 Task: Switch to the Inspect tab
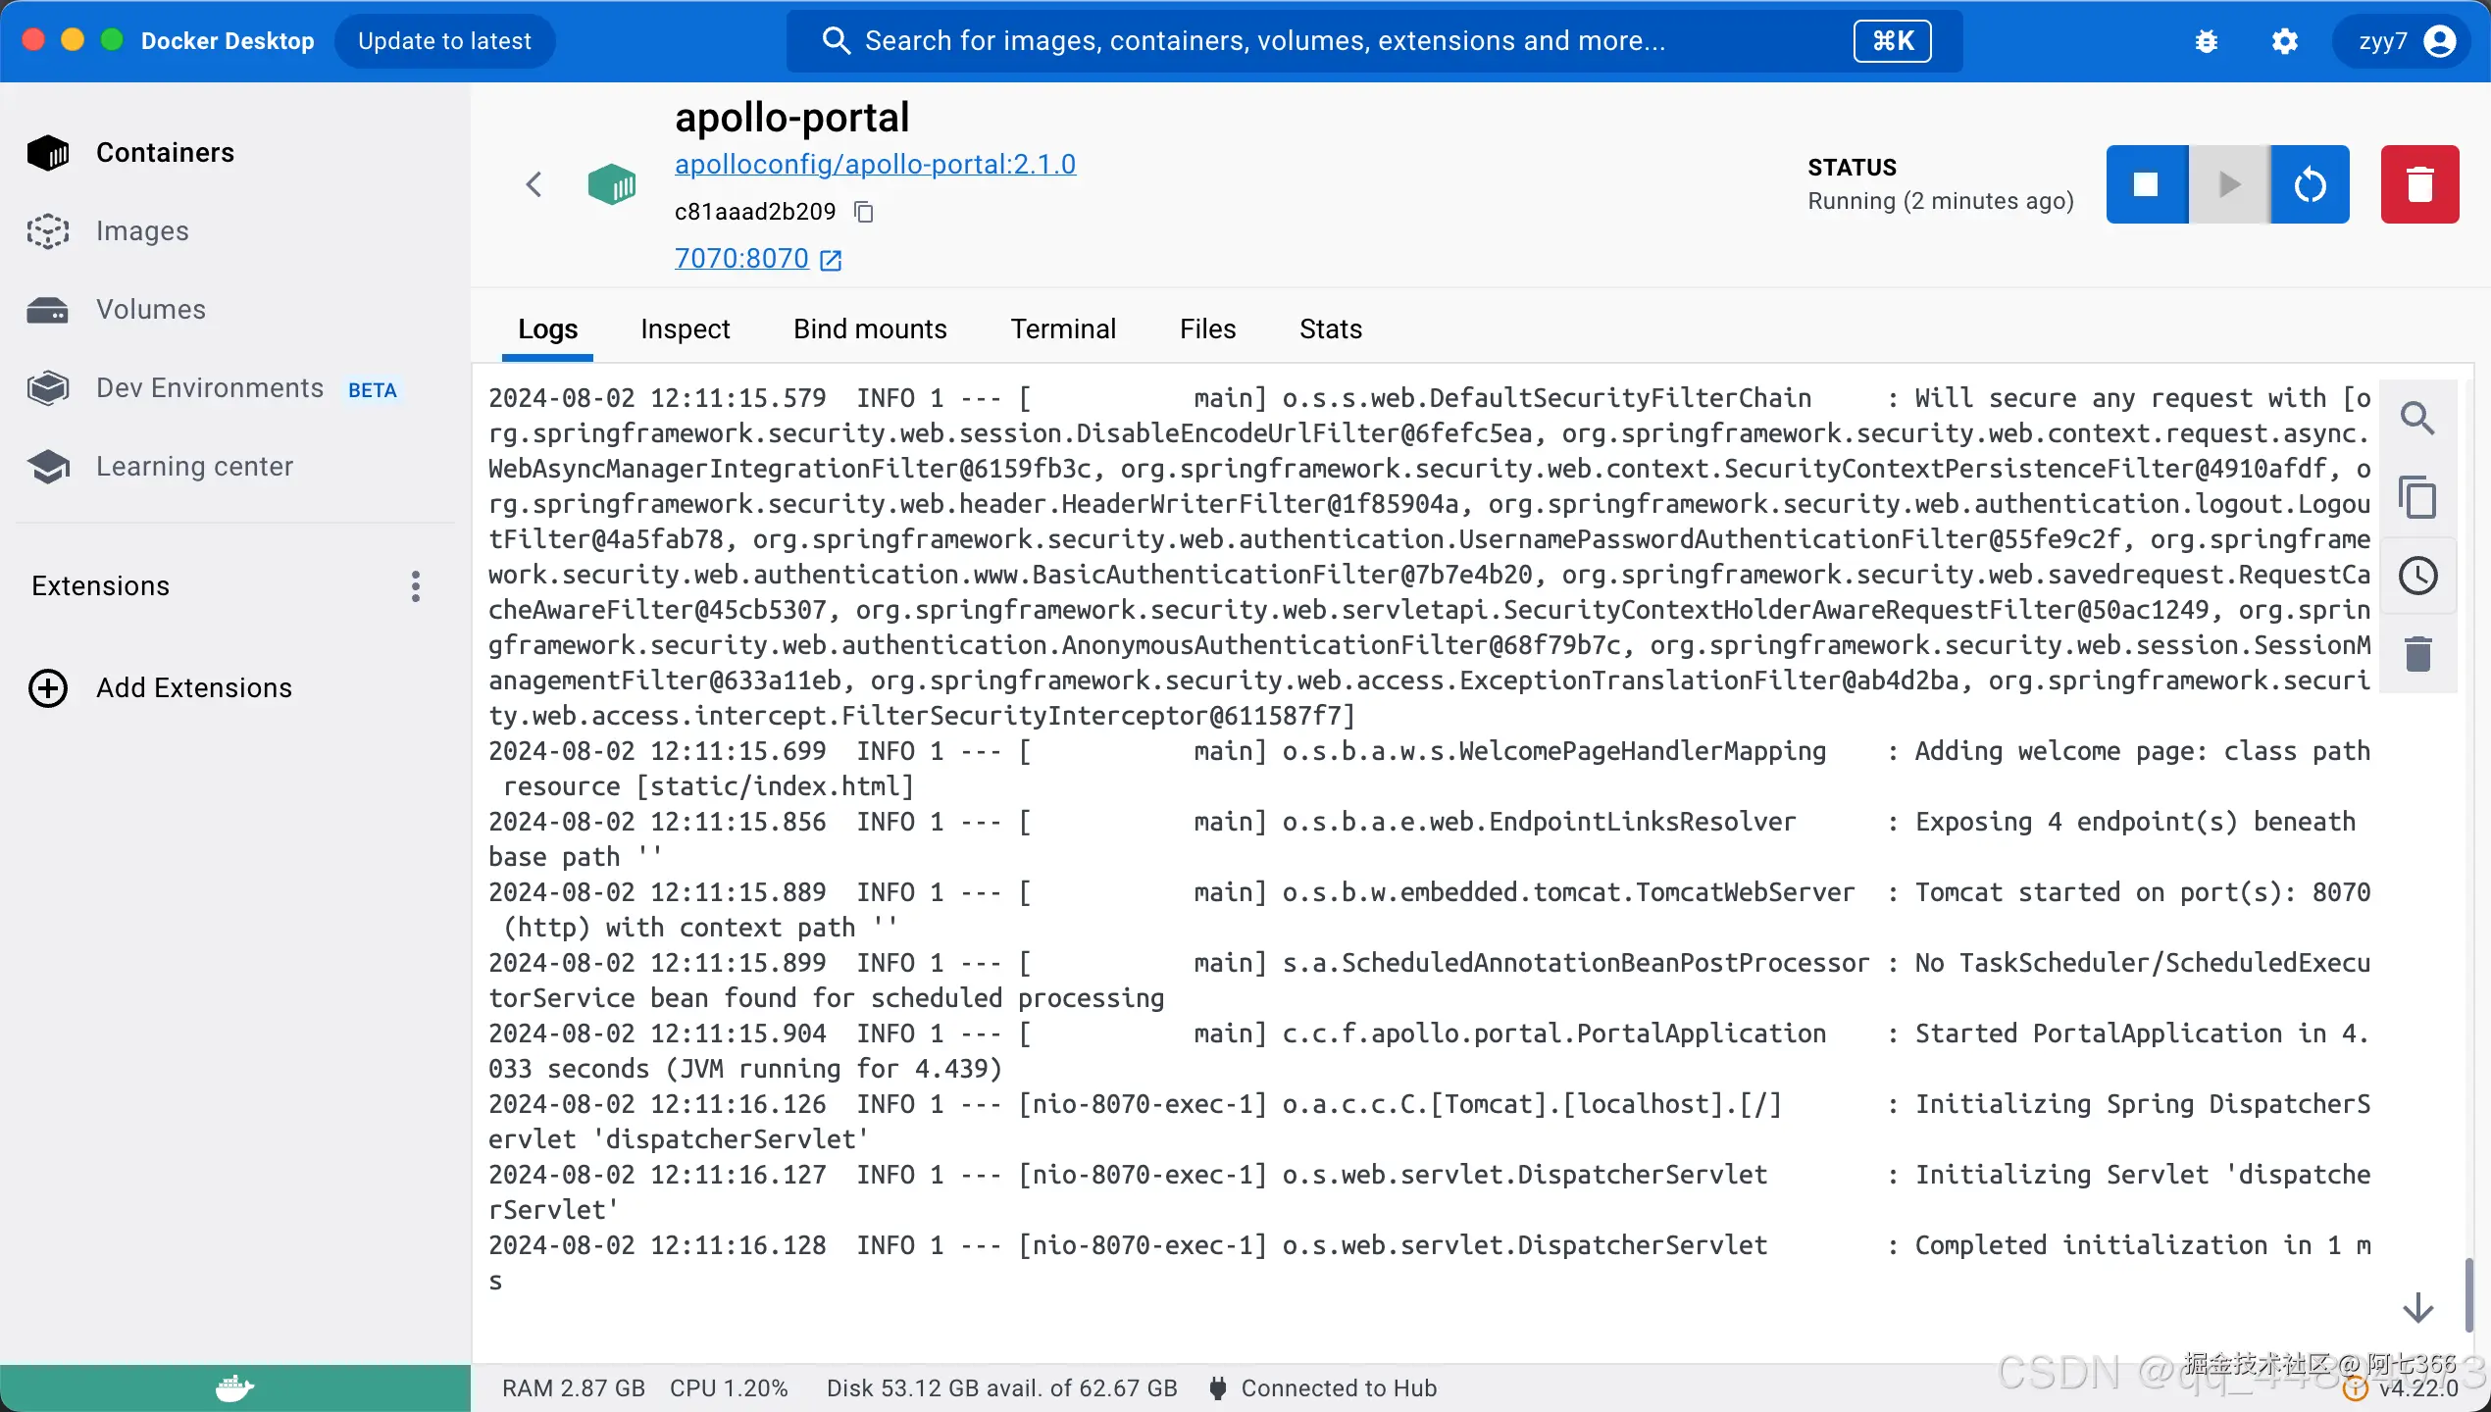tap(685, 329)
